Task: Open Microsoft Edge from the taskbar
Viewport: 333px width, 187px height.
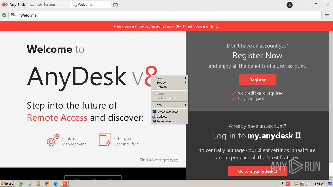Action: tap(56, 184)
